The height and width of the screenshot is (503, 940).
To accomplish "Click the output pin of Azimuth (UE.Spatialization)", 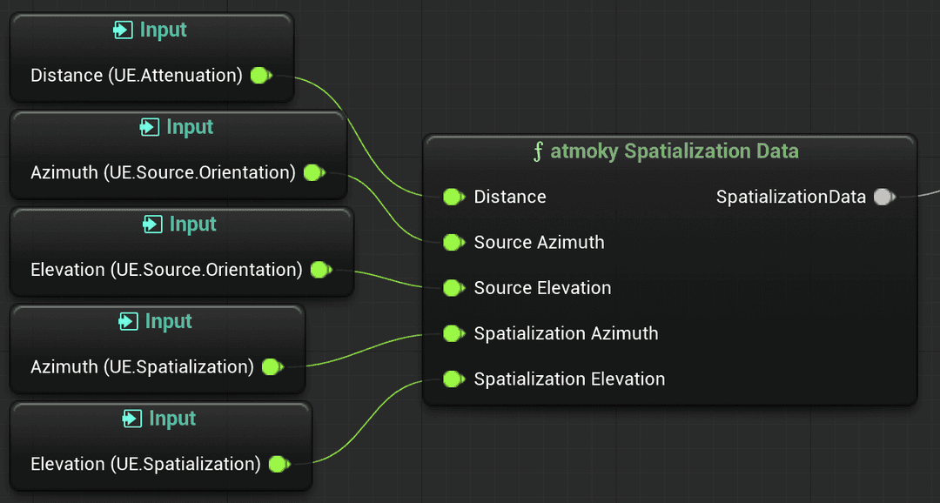I will pos(271,367).
